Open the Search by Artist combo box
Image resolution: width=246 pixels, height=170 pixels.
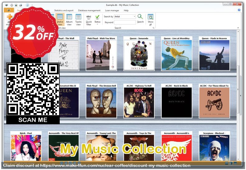(125, 16)
